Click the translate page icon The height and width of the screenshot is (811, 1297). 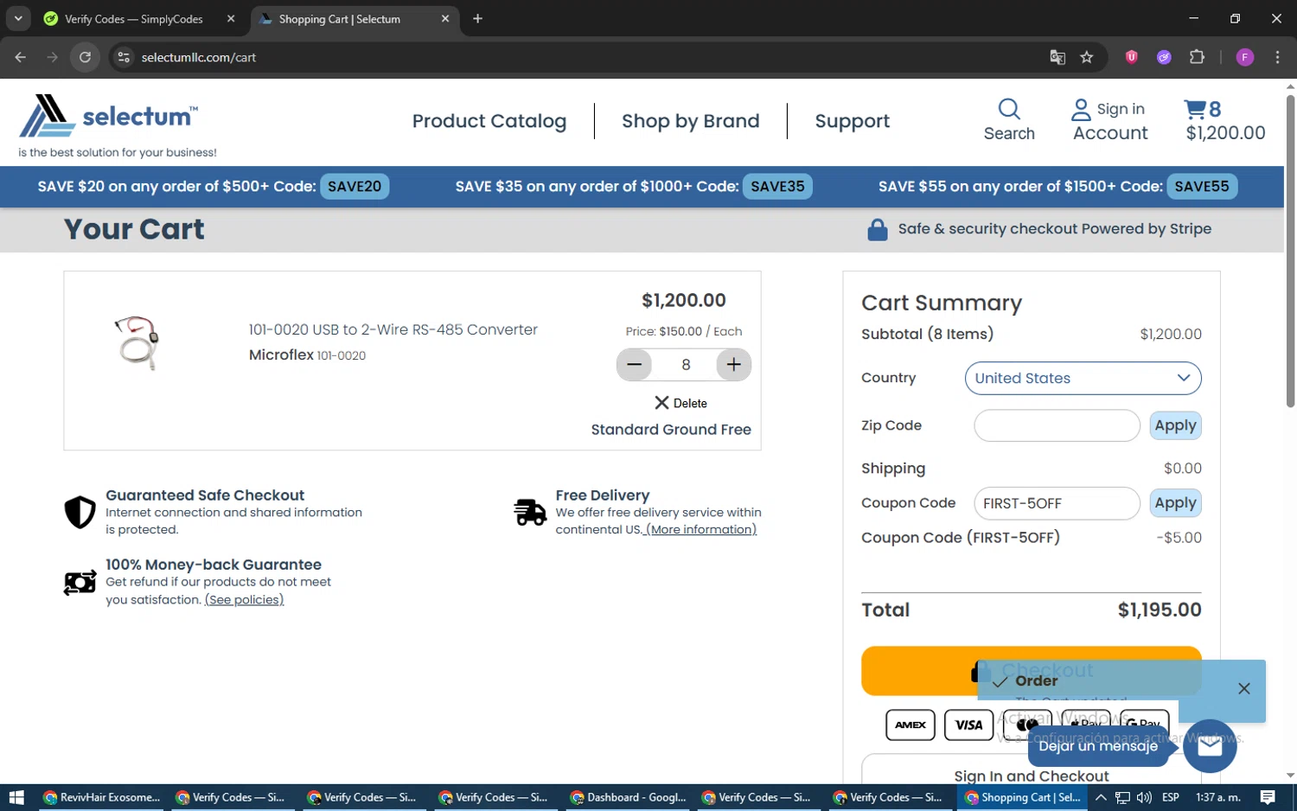pyautogui.click(x=1057, y=57)
